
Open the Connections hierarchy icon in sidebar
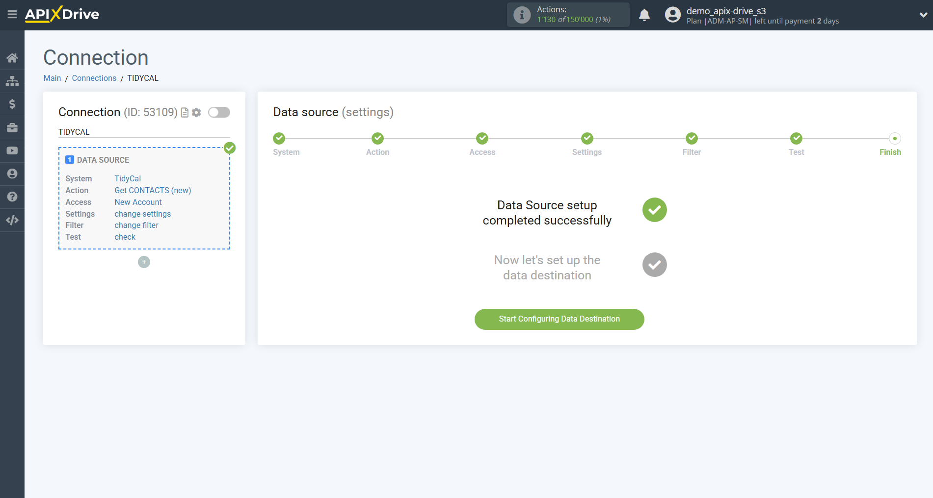pos(12,81)
